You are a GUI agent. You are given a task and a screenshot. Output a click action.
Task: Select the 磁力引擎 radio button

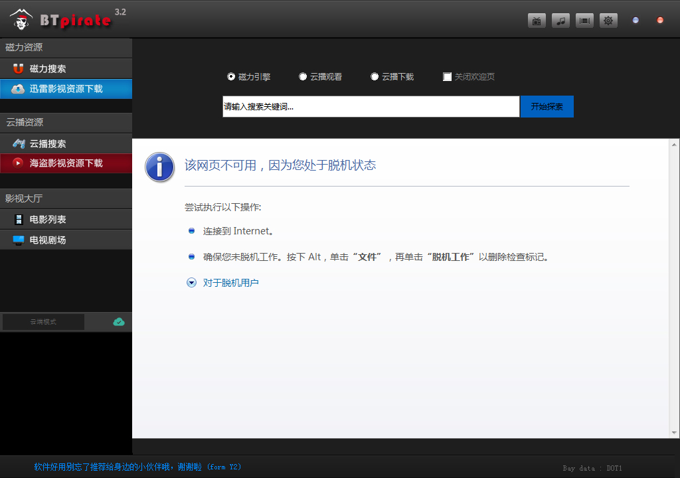click(x=232, y=76)
